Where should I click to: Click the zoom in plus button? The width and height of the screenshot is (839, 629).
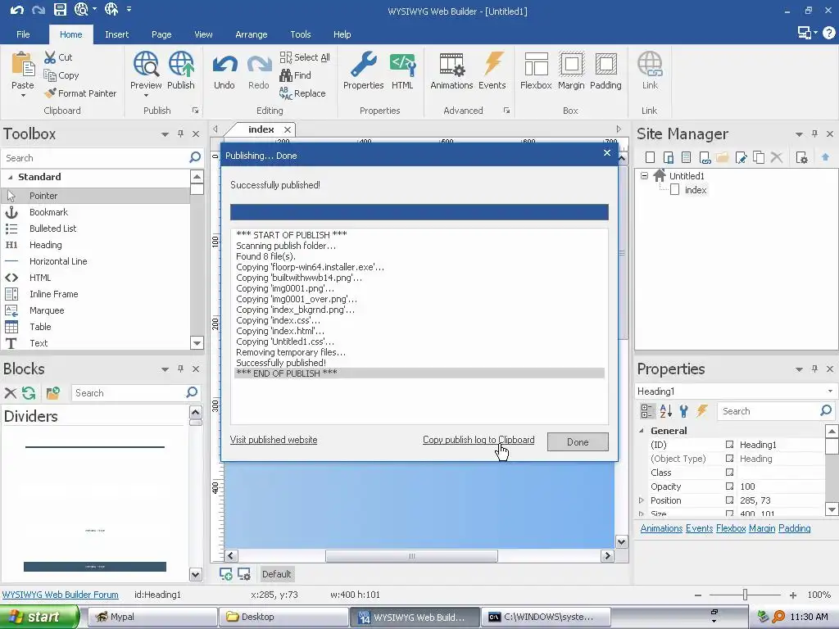pyautogui.click(x=793, y=595)
